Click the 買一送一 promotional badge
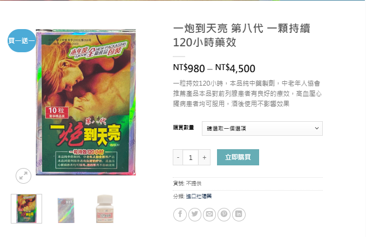 (x=22, y=40)
